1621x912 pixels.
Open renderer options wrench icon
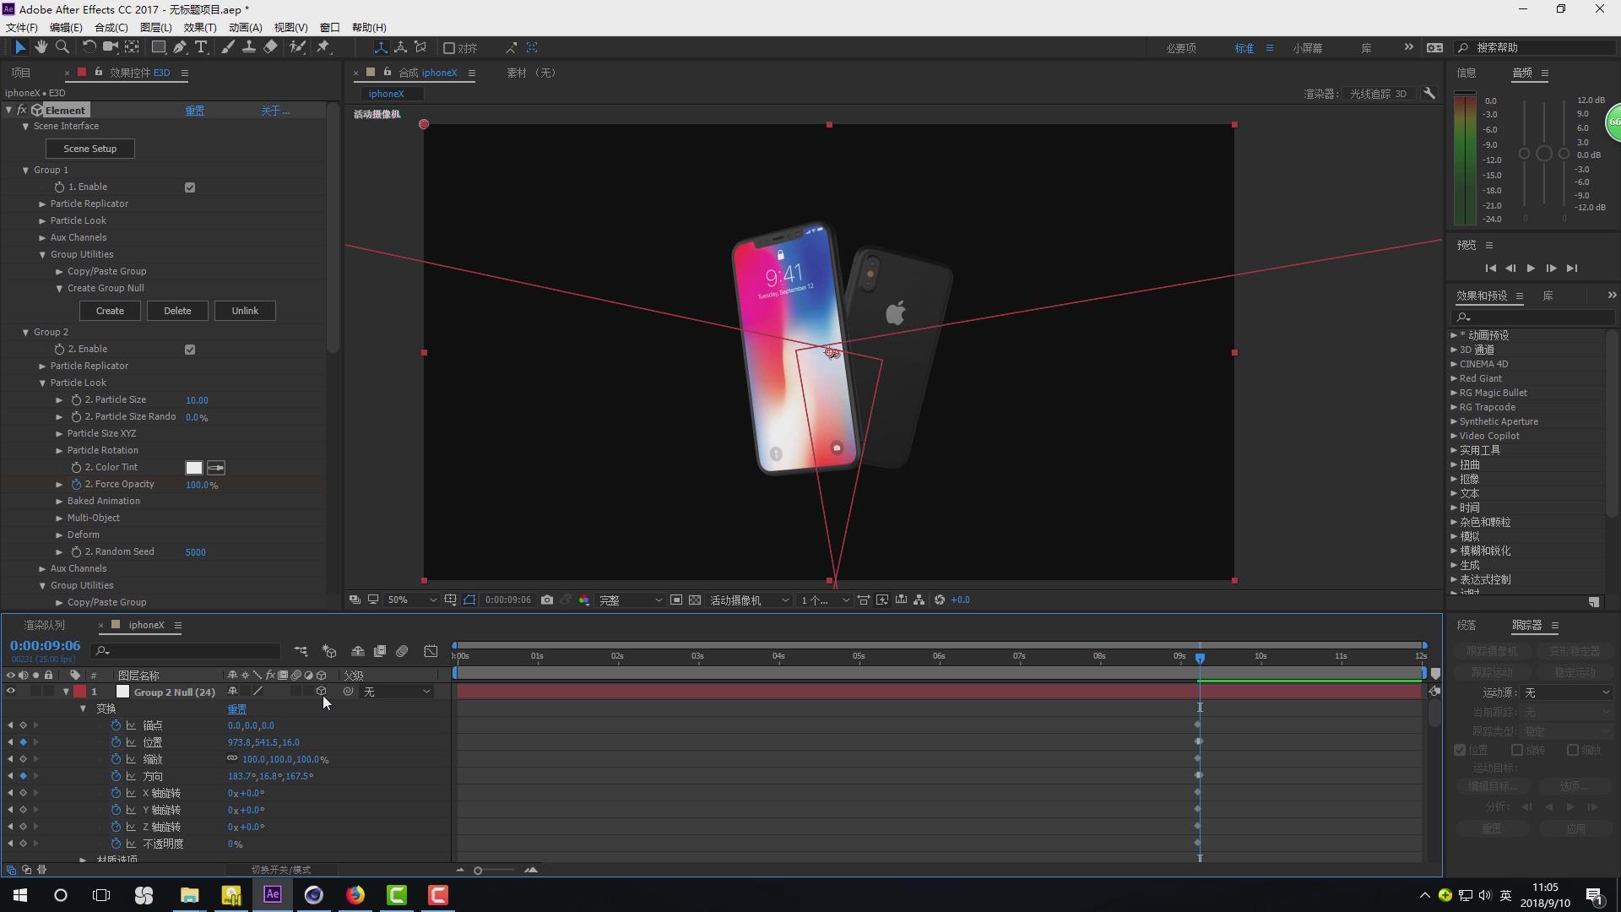pos(1429,94)
